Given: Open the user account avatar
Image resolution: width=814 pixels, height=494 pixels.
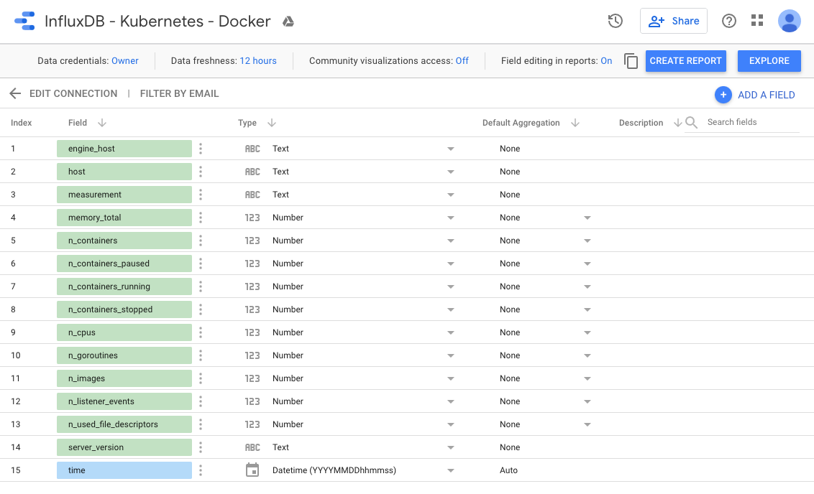Looking at the screenshot, I should click(x=789, y=21).
